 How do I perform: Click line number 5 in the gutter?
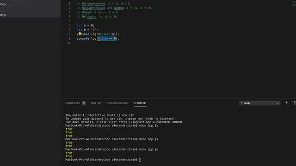point(69,21)
